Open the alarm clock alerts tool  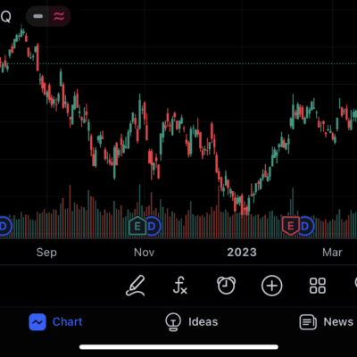(x=226, y=286)
